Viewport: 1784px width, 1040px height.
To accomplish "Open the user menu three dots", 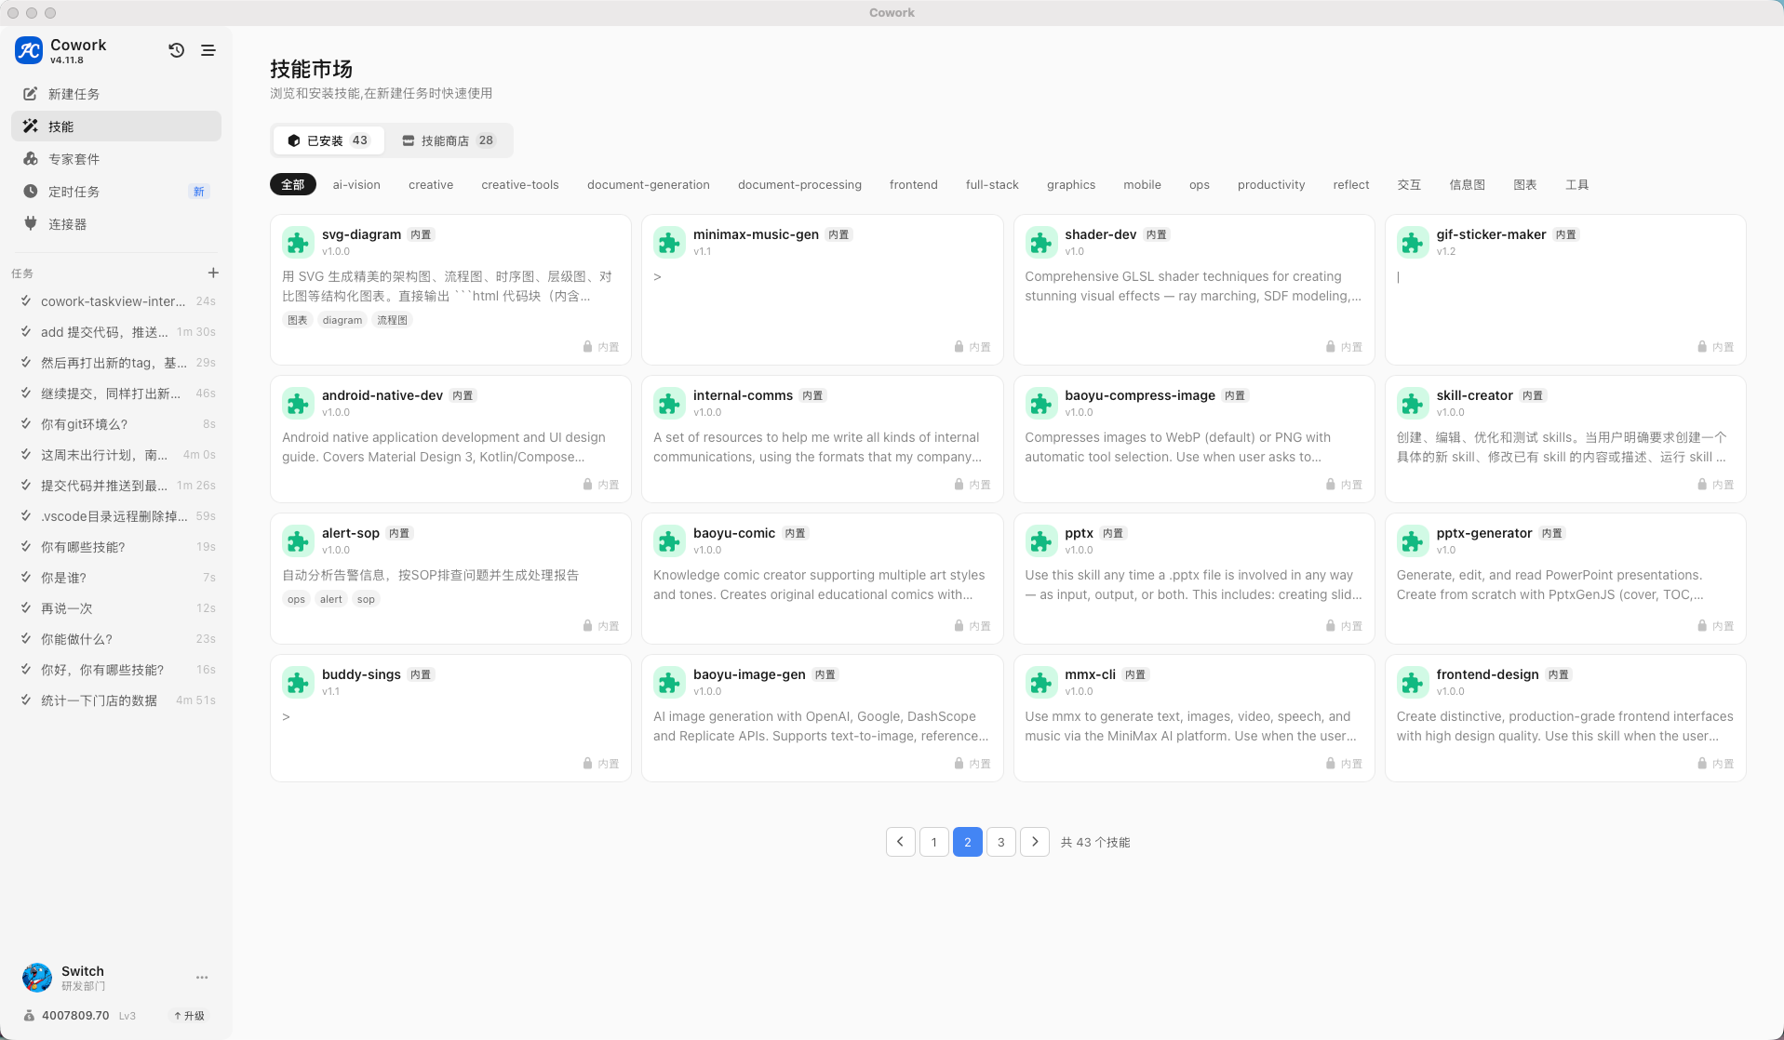I will point(202,978).
